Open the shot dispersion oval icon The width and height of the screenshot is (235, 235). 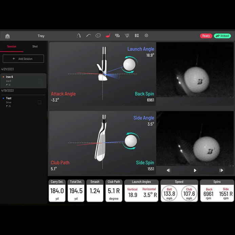(98, 36)
